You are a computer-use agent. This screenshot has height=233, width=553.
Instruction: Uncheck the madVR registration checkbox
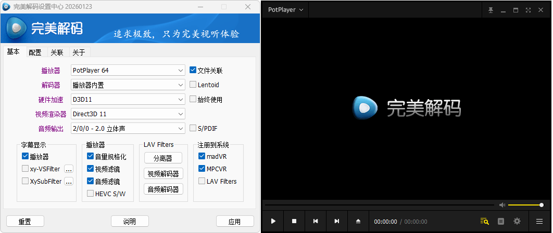(202, 156)
